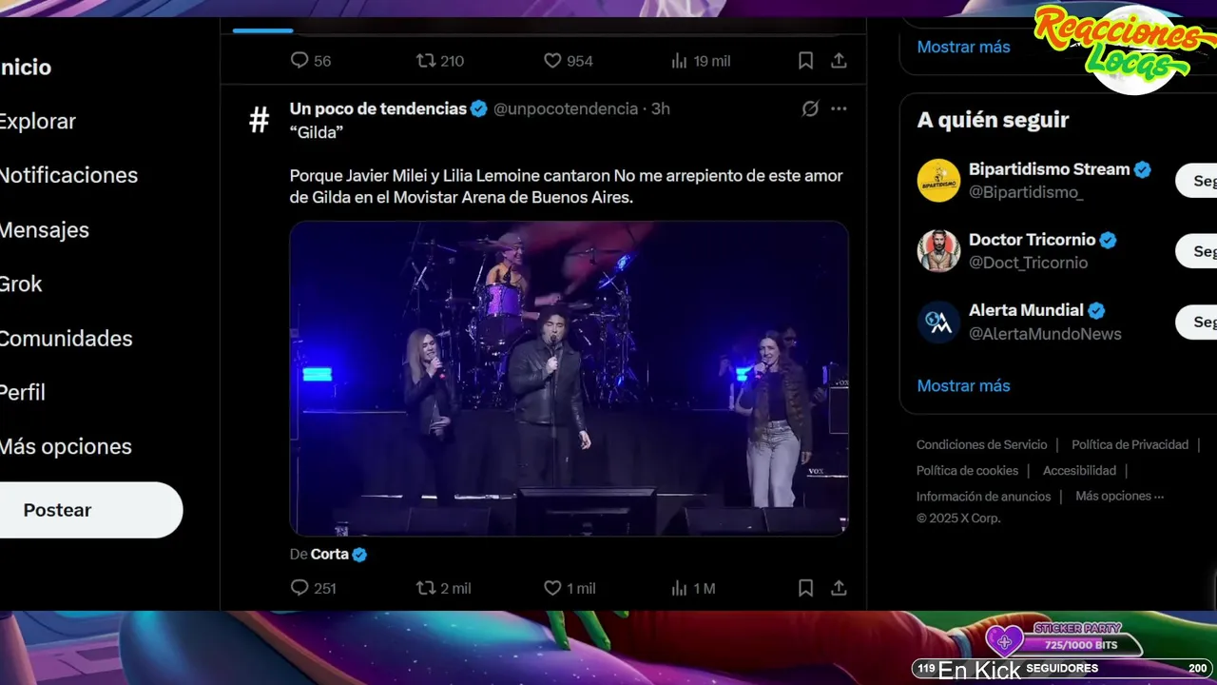Click the verified badge next to Un poco de tendencias
This screenshot has width=1217, height=685.
coord(479,108)
